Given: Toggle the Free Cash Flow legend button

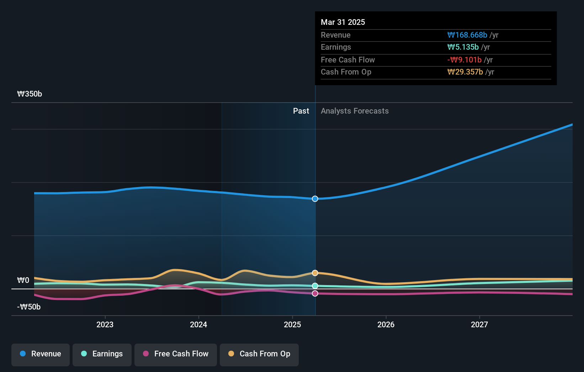Looking at the screenshot, I should click(176, 355).
